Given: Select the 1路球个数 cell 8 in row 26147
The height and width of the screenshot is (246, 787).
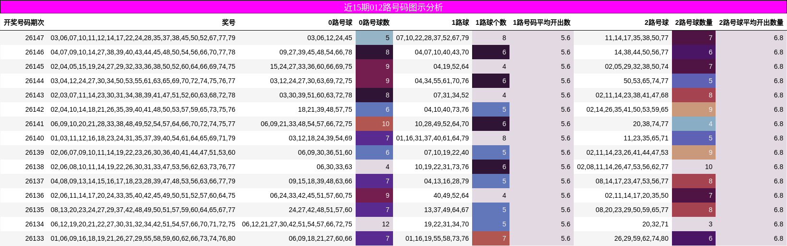Looking at the screenshot, I should 491,38.
